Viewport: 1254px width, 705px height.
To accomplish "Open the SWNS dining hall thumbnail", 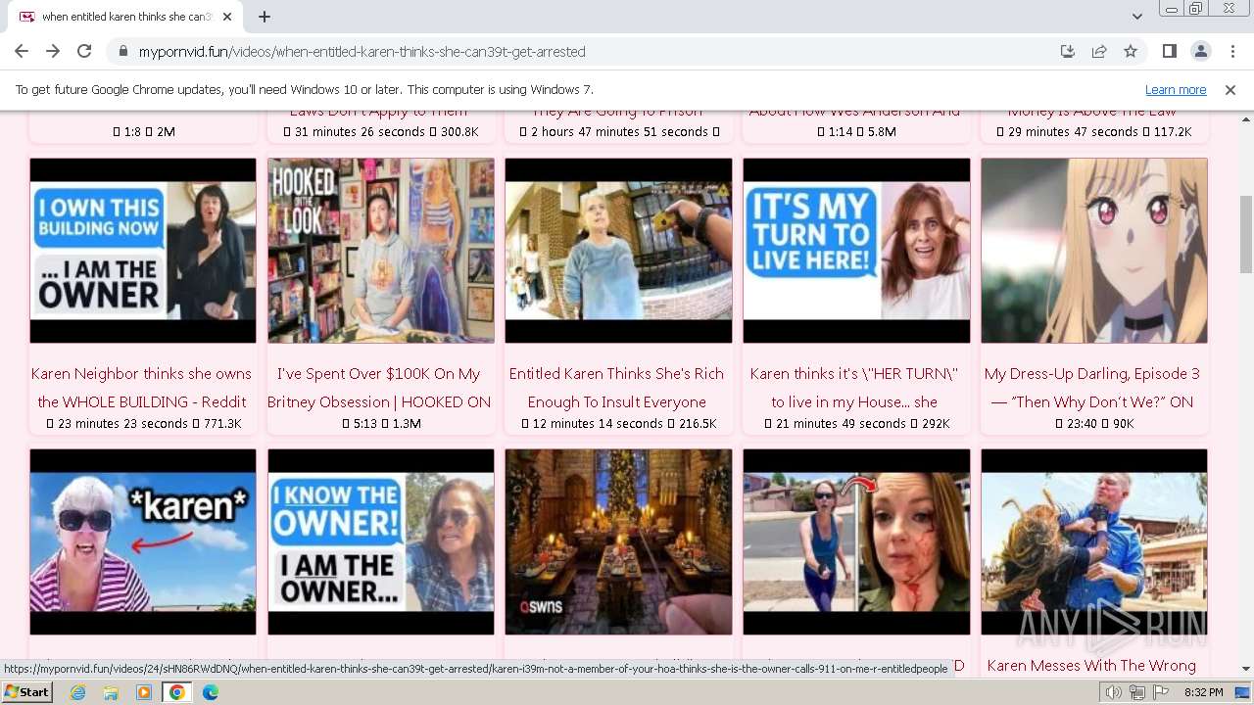I will pyautogui.click(x=618, y=541).
